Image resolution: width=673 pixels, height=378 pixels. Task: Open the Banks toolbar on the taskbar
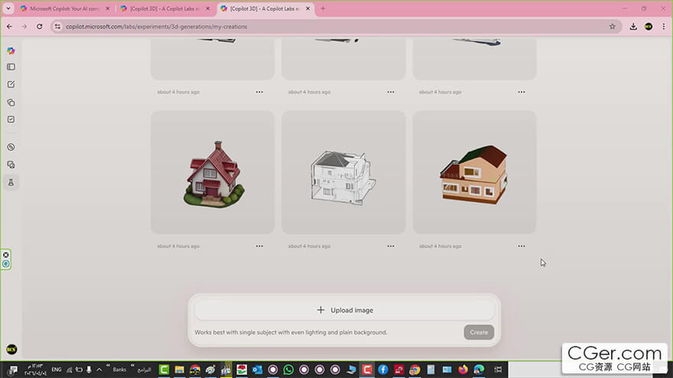[x=119, y=370]
